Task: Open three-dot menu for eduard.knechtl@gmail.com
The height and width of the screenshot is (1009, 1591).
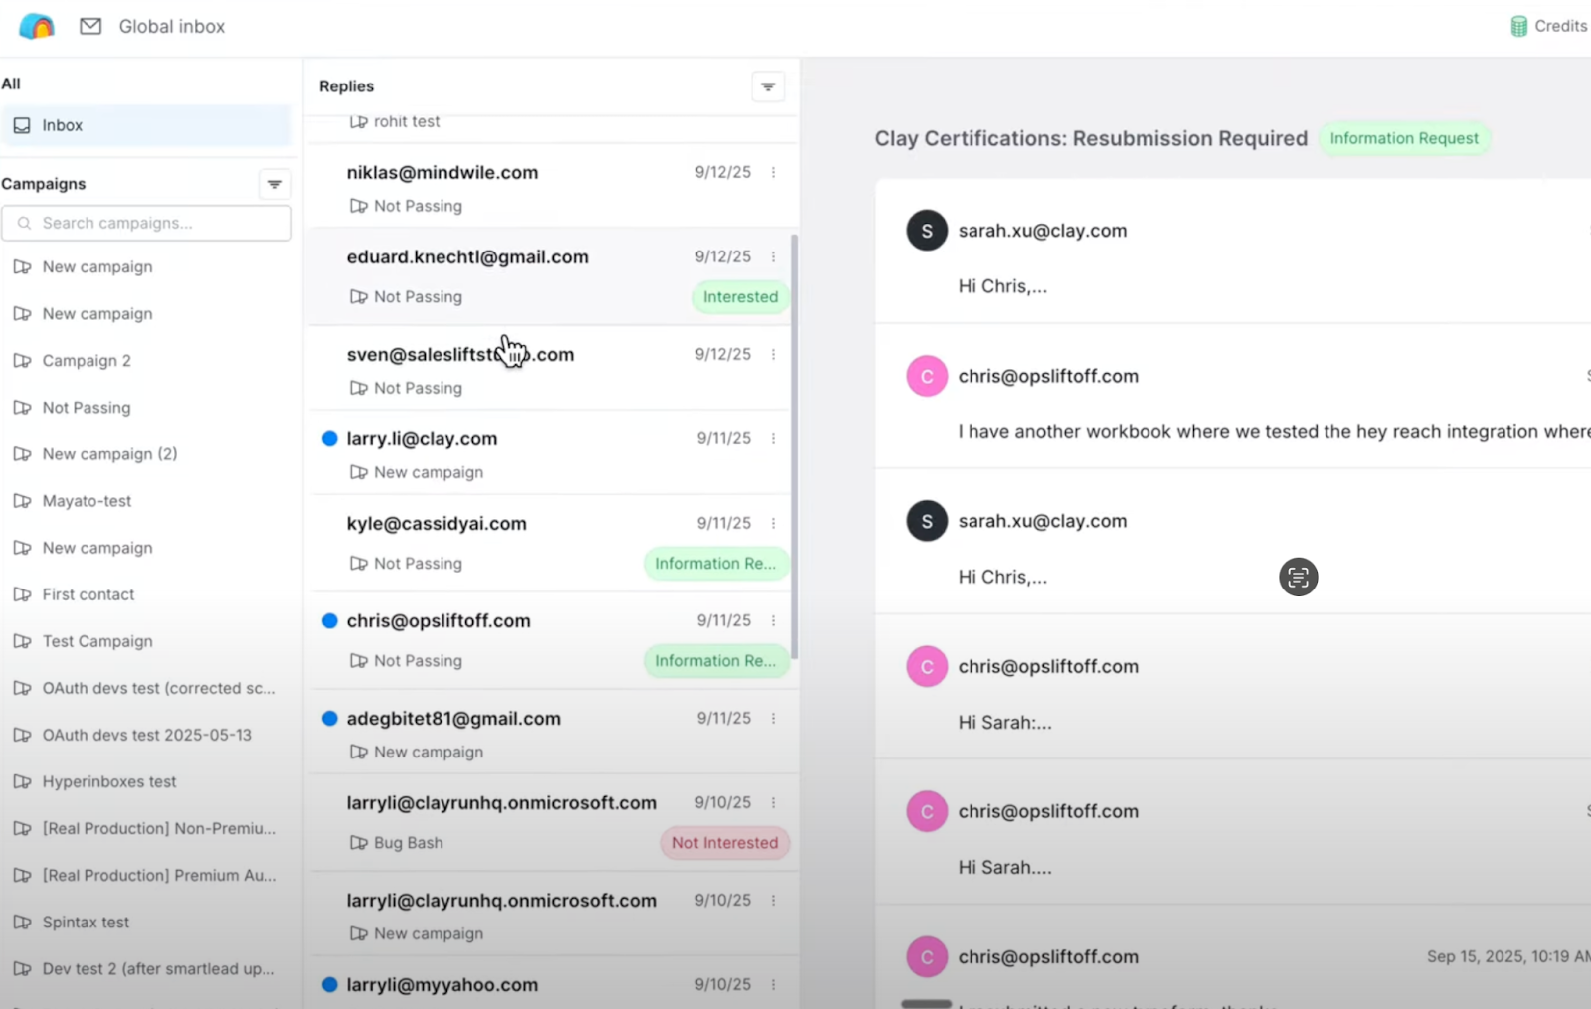Action: pyautogui.click(x=773, y=256)
